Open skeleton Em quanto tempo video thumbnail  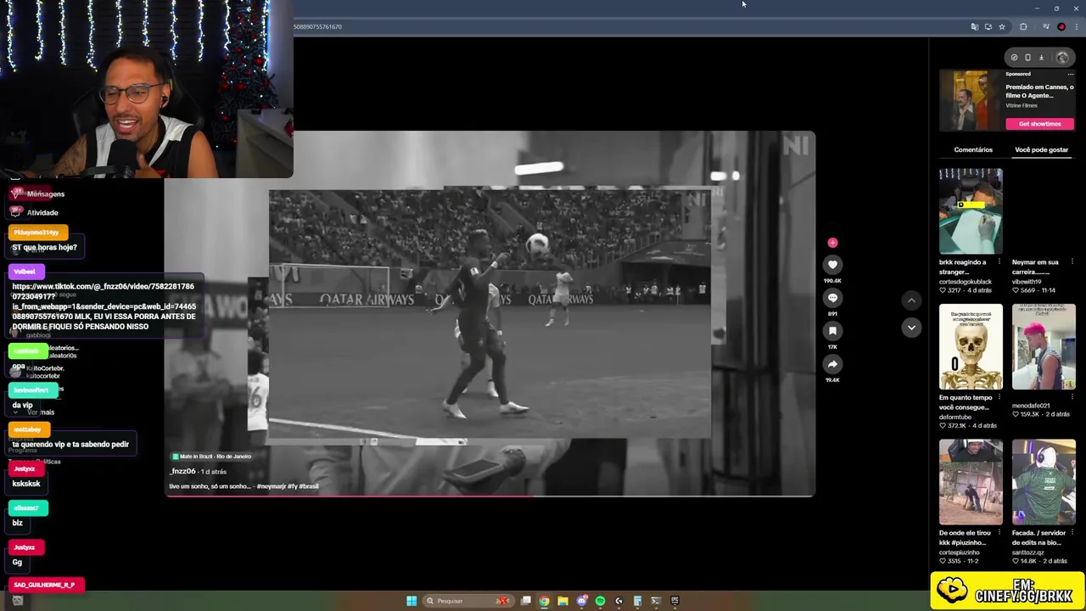[971, 347]
